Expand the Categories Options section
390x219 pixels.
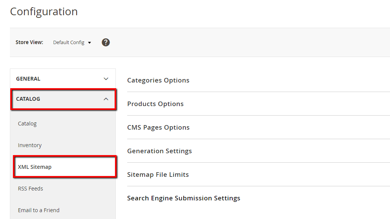tap(158, 80)
